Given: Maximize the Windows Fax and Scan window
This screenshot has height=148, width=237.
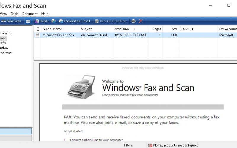Looking at the screenshot, I should pos(229,5).
